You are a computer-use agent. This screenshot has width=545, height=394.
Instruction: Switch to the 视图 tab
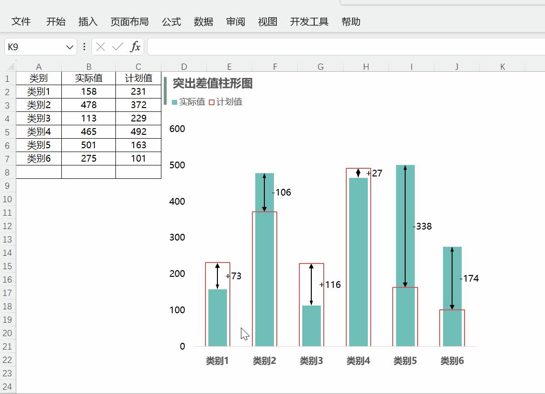pos(267,22)
